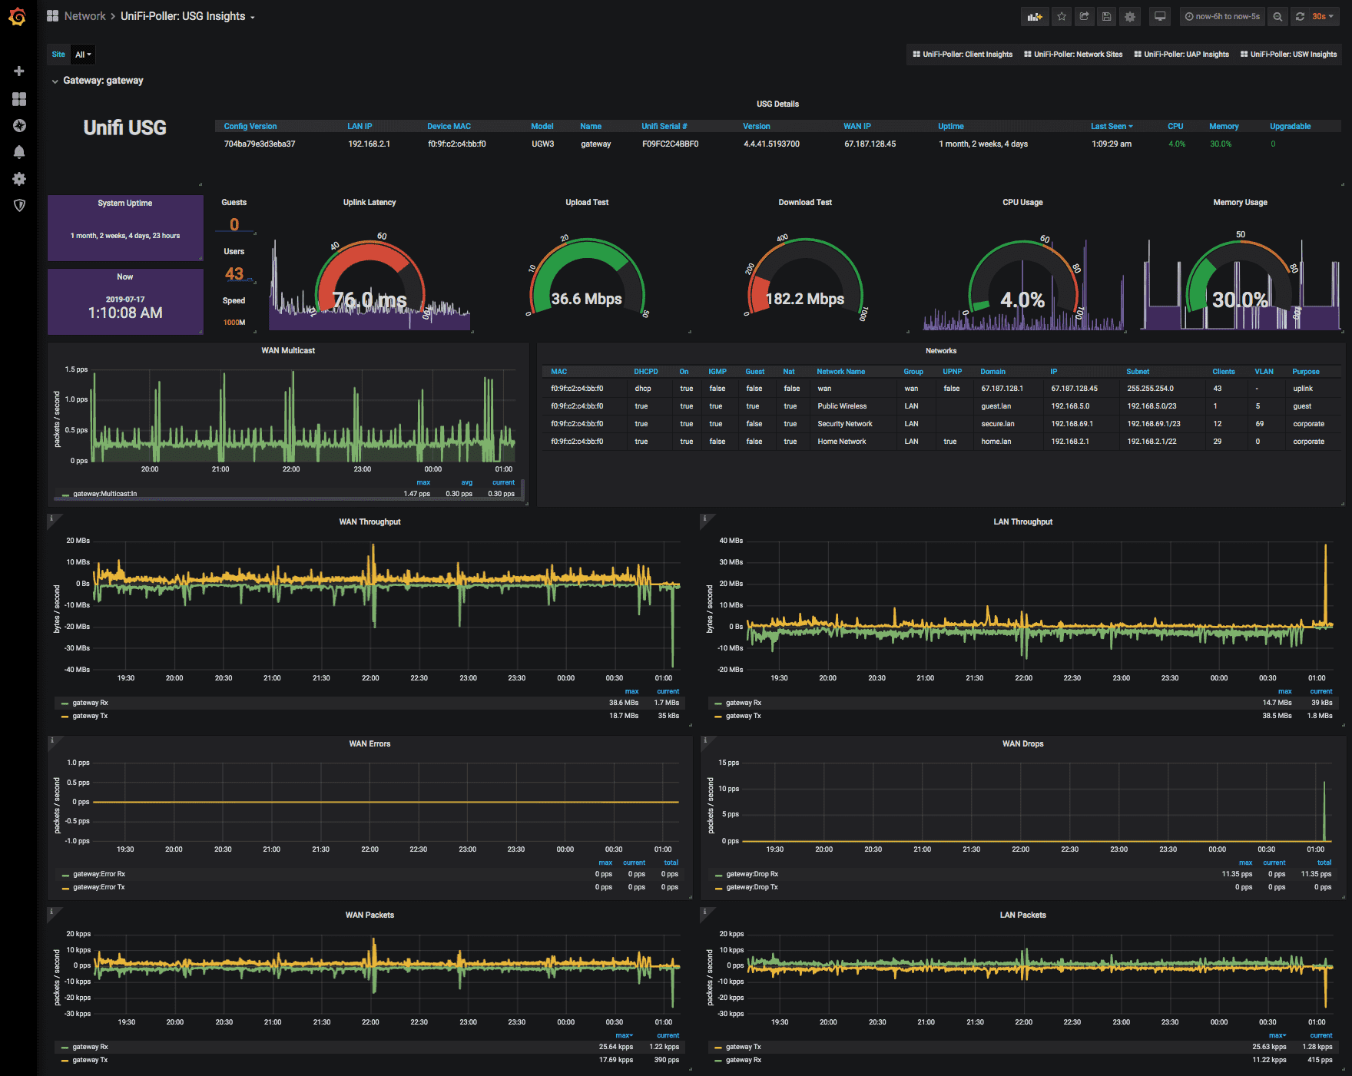Open the 30s refresh interval dropdown
Viewport: 1352px width, 1076px height.
coord(1323,16)
